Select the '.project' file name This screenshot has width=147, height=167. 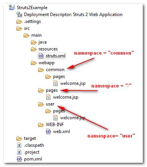coord(32,152)
